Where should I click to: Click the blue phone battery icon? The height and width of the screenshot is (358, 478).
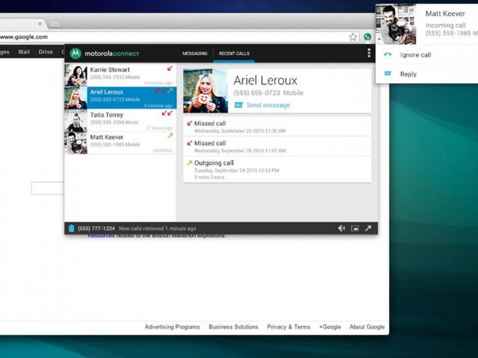pos(71,228)
